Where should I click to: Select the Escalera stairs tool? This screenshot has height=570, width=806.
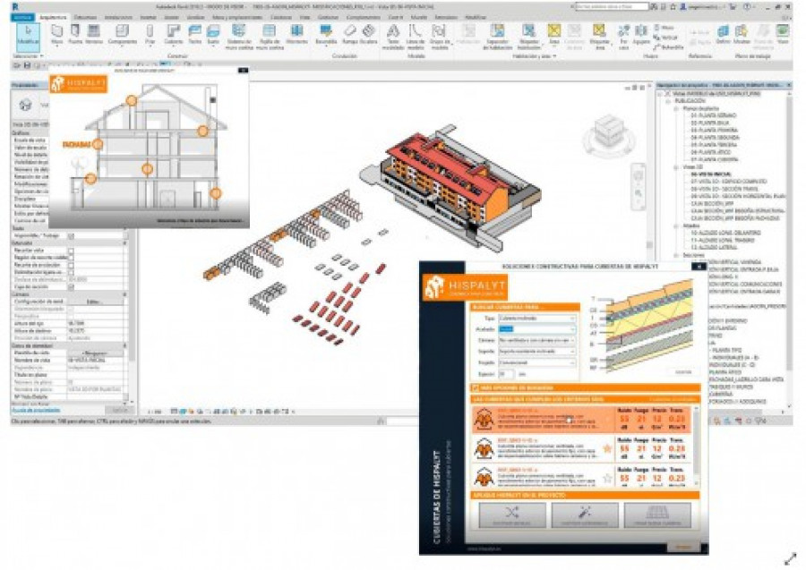click(368, 35)
